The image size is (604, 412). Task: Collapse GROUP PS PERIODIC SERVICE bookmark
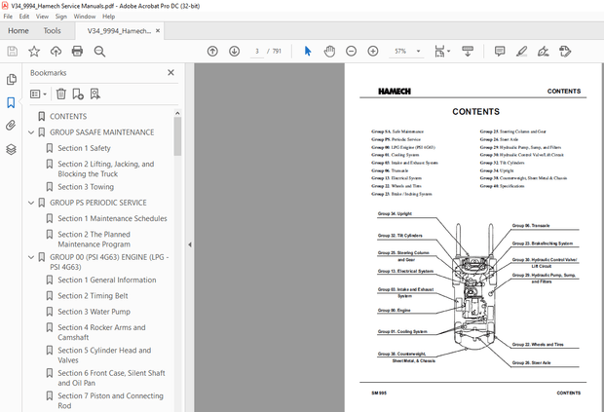(x=31, y=203)
